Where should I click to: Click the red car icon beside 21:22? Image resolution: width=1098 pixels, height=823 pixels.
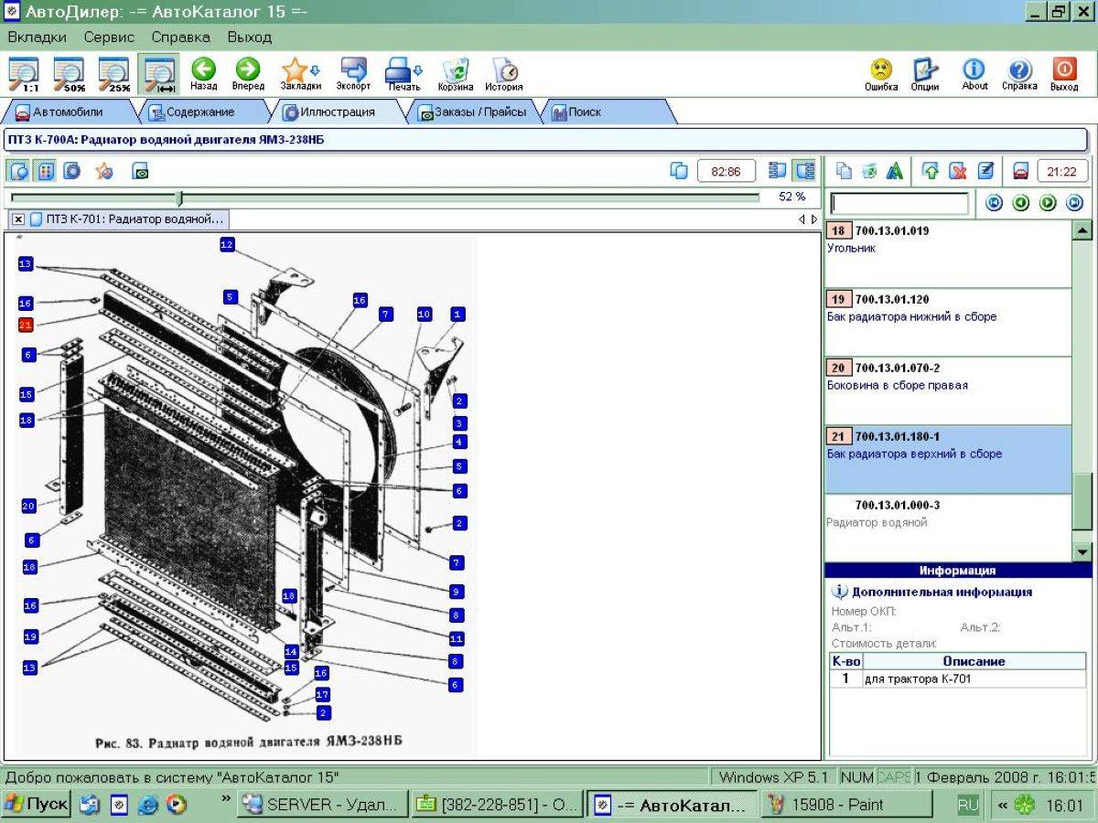pyautogui.click(x=1020, y=171)
